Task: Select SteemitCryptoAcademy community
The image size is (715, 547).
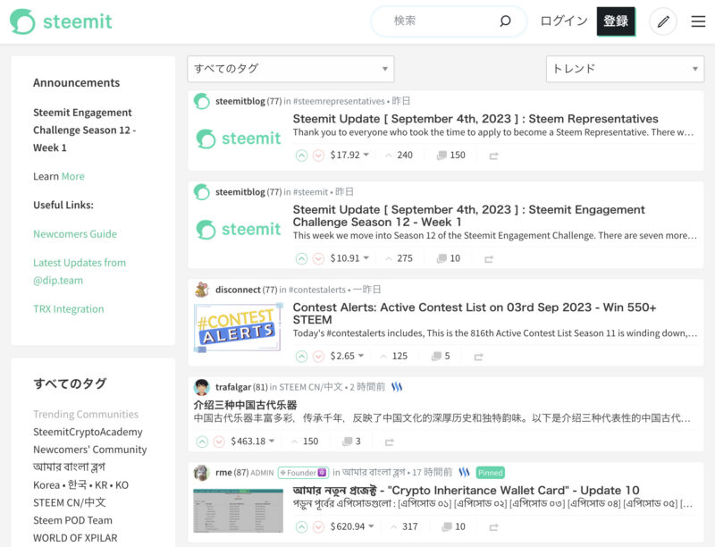Action: pos(88,432)
